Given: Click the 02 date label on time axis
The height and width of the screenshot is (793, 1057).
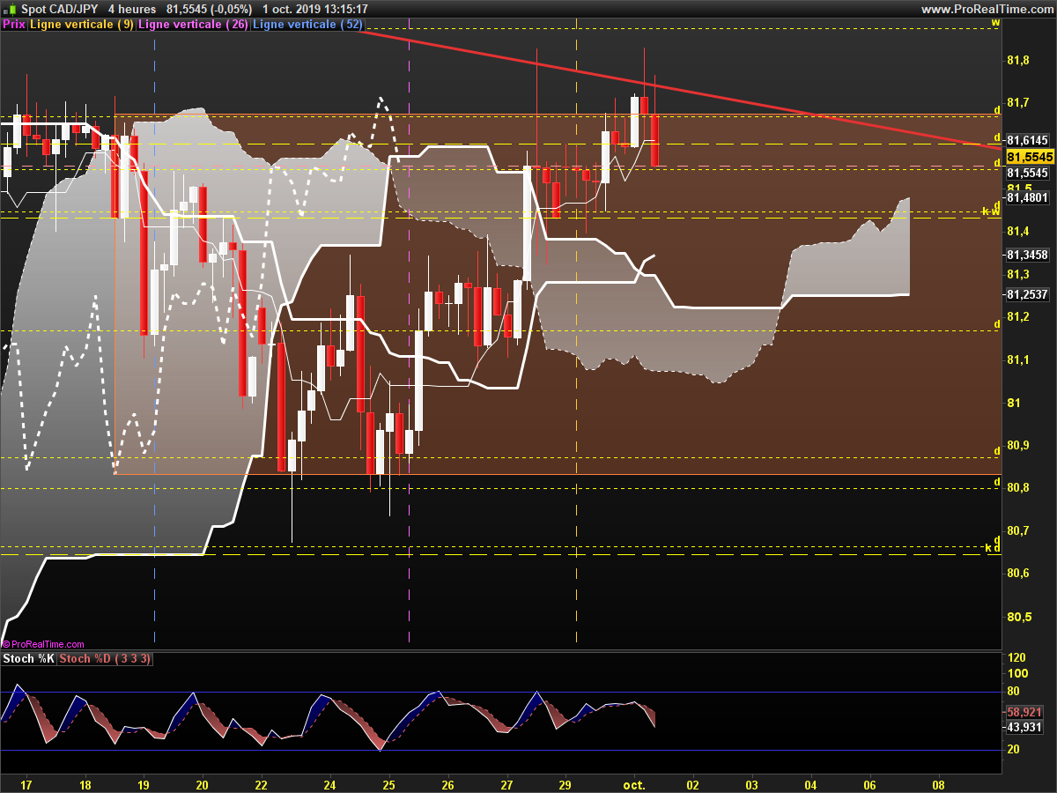Looking at the screenshot, I should click(692, 784).
